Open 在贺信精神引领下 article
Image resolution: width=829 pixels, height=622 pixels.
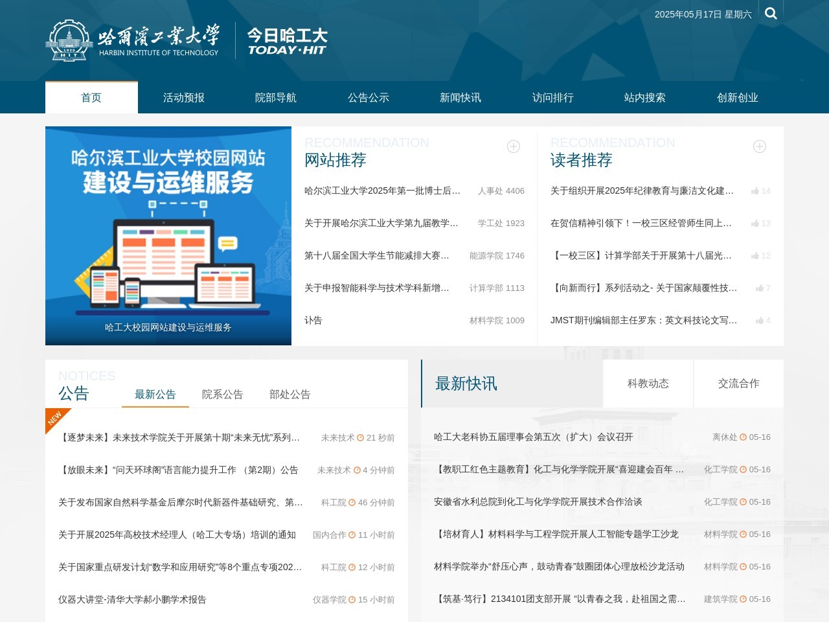641,224
